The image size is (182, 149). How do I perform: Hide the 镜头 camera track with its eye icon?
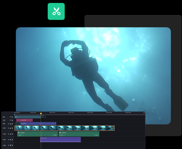click(x=10, y=117)
